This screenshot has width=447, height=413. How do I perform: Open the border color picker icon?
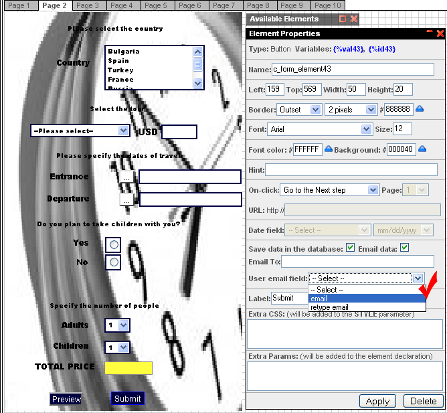click(x=420, y=109)
